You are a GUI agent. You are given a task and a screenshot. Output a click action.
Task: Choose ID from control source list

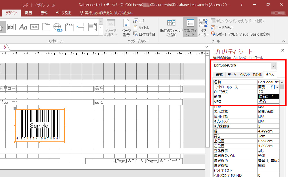point(269,91)
